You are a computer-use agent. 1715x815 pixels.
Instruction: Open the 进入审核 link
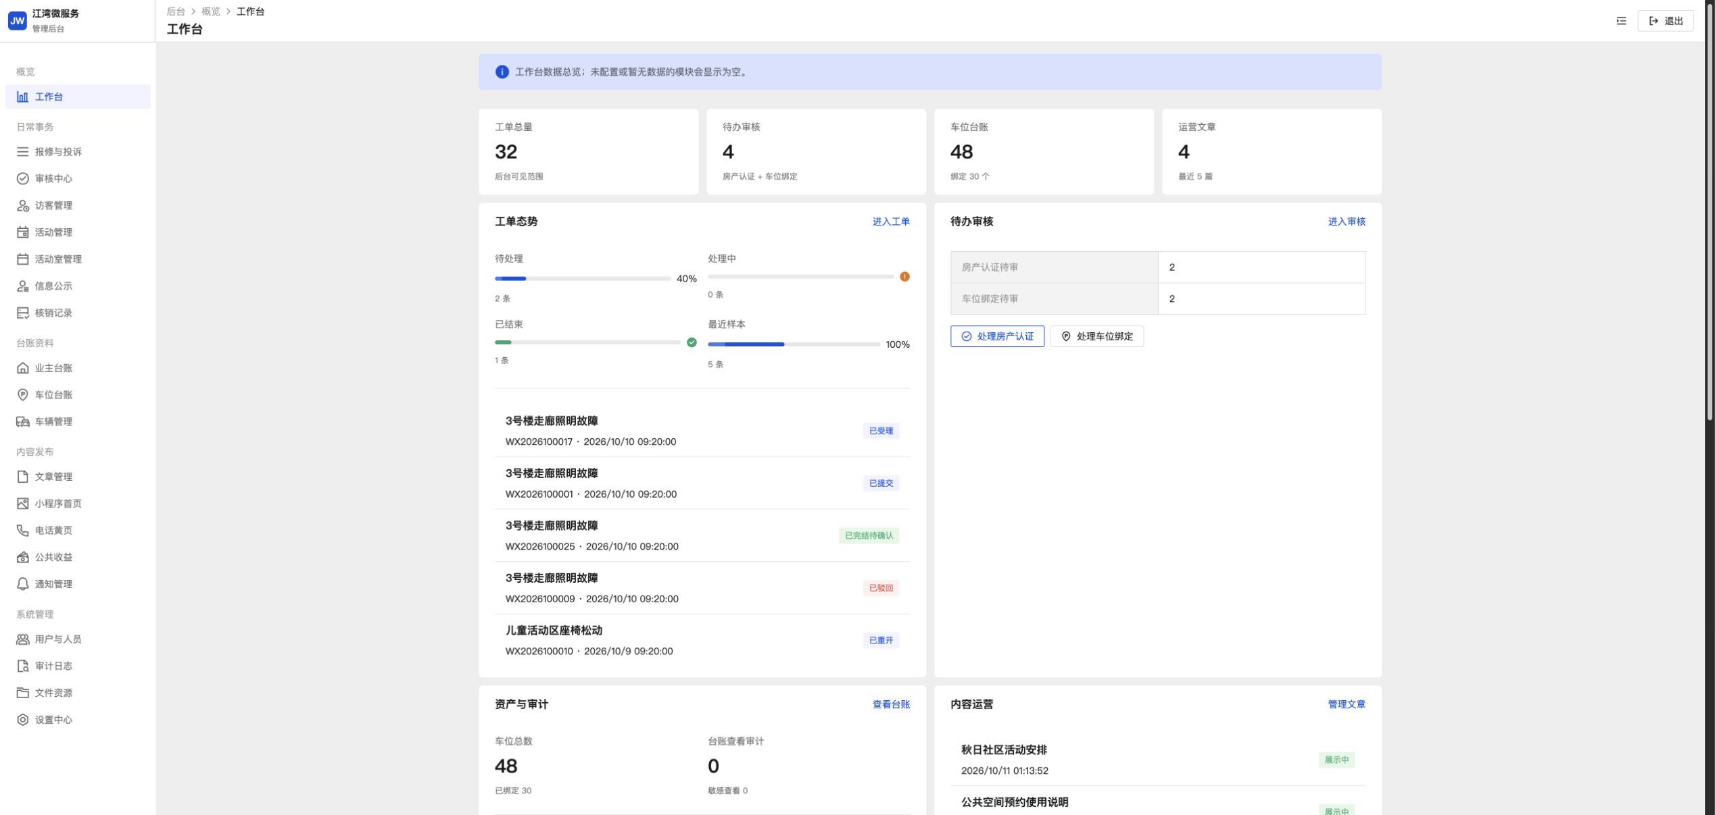(x=1347, y=221)
